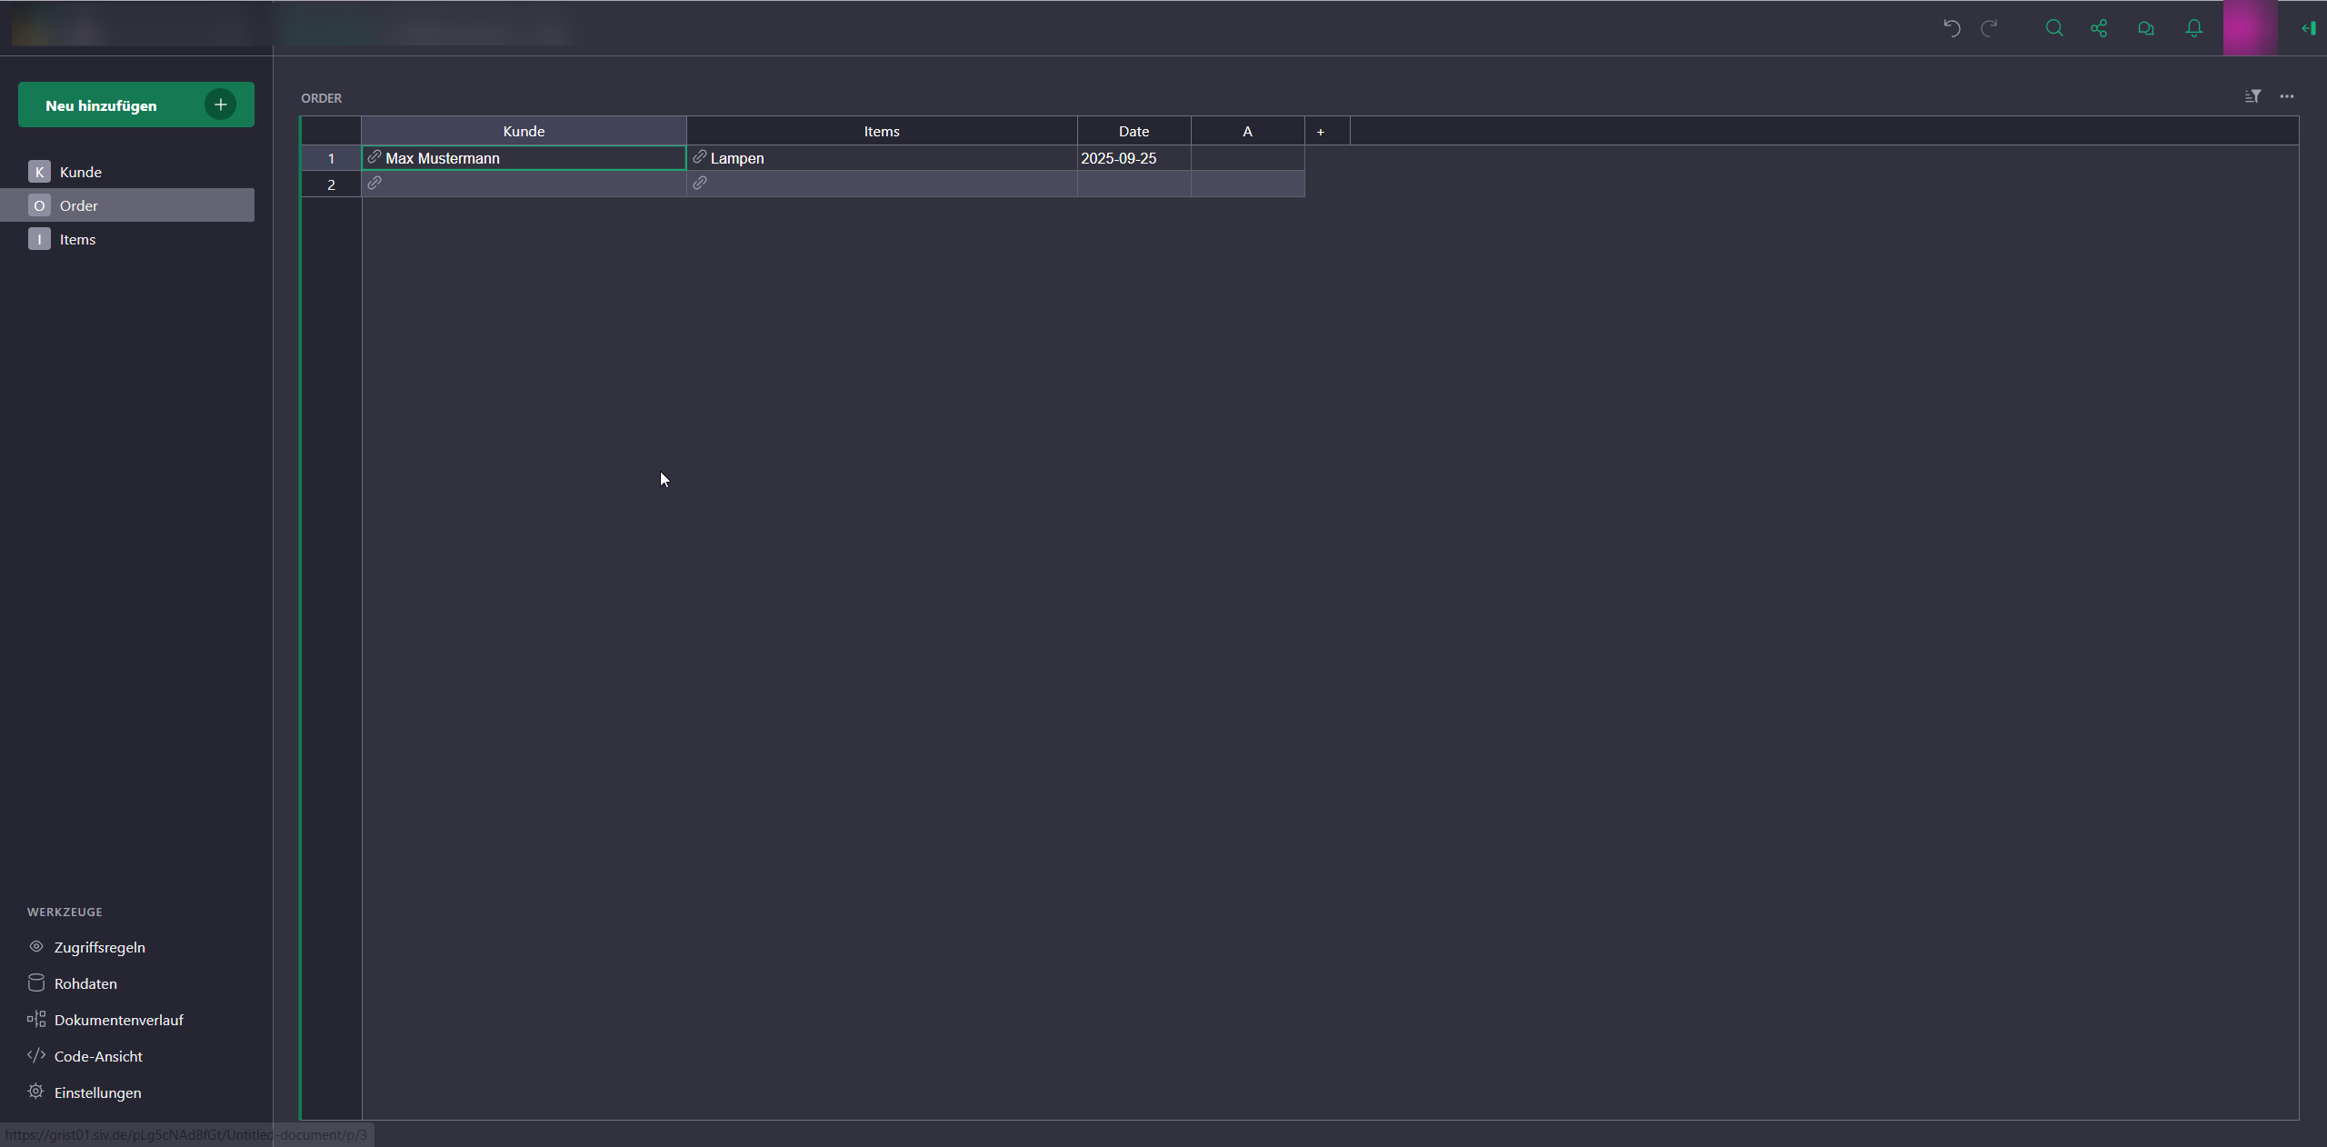
Task: Open document search magnifier icon
Action: [x=2054, y=28]
